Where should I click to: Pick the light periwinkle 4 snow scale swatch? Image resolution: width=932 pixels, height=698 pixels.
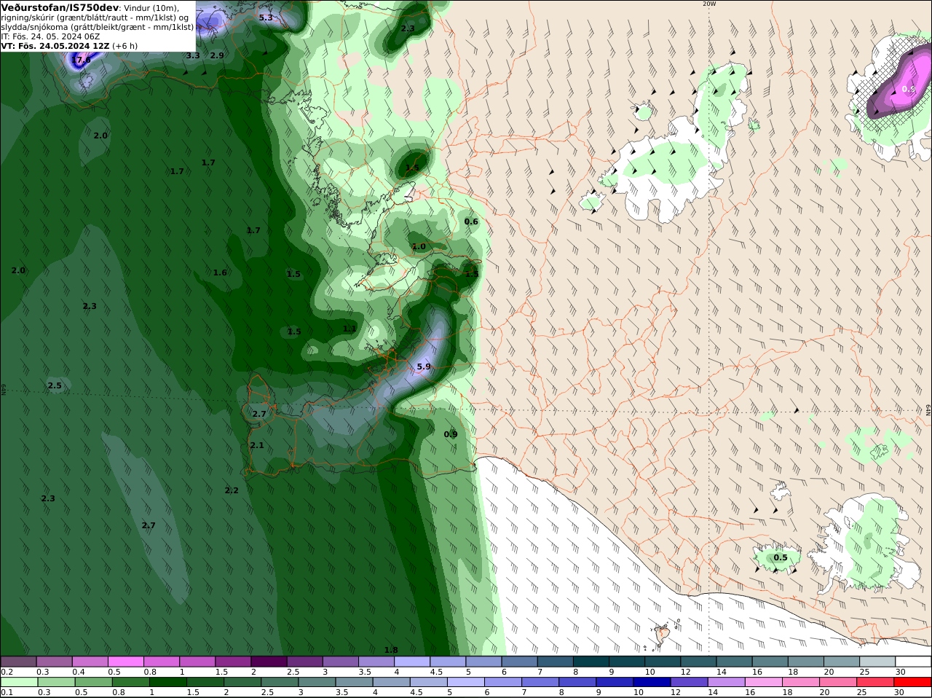pos(412,662)
